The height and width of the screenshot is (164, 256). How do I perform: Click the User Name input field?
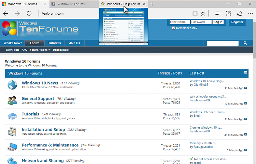click(180, 22)
